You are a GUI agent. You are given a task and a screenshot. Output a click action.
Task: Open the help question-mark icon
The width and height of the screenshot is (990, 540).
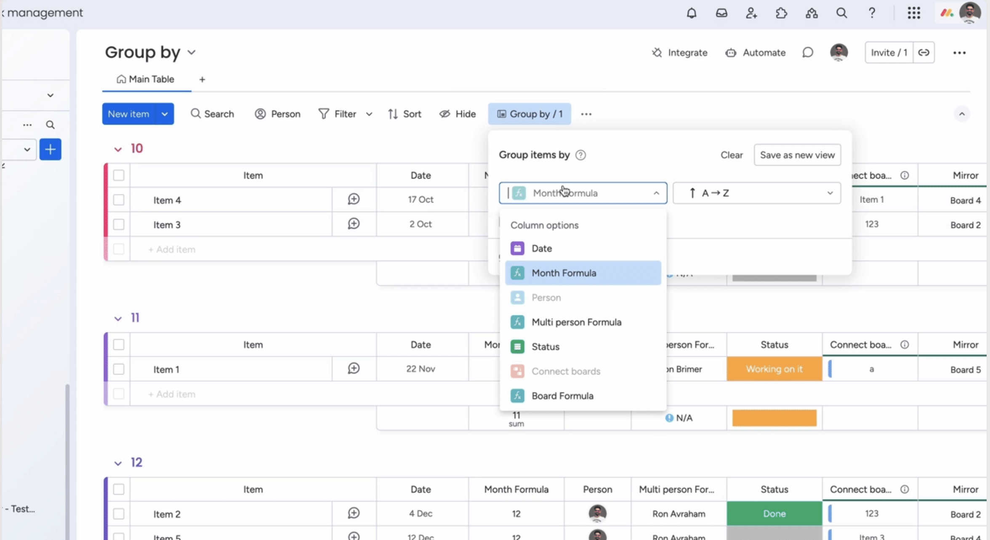(x=872, y=13)
